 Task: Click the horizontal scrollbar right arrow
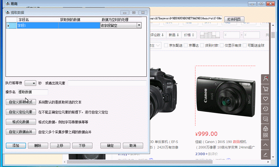tap(268, 162)
